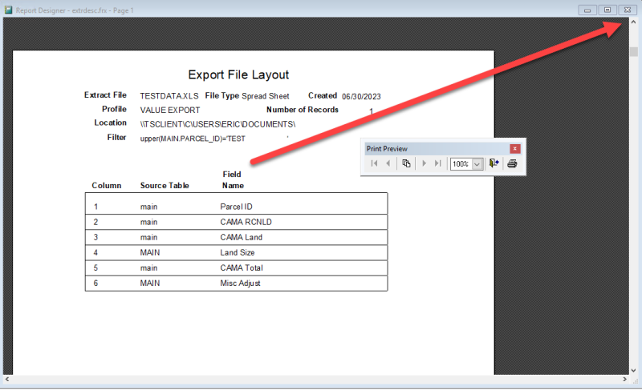Close the Print Preview floating toolbar
This screenshot has width=642, height=390.
click(514, 149)
